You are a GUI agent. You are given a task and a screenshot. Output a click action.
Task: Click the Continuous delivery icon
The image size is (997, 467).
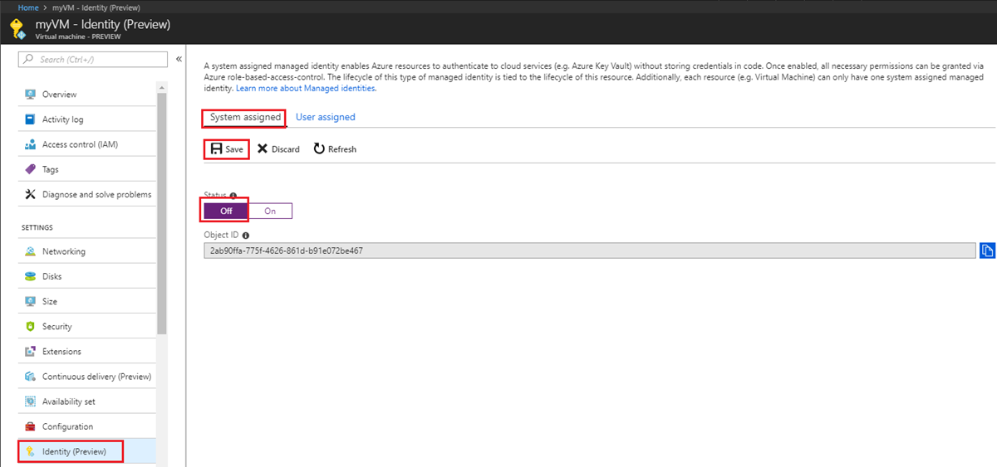pyautogui.click(x=30, y=377)
